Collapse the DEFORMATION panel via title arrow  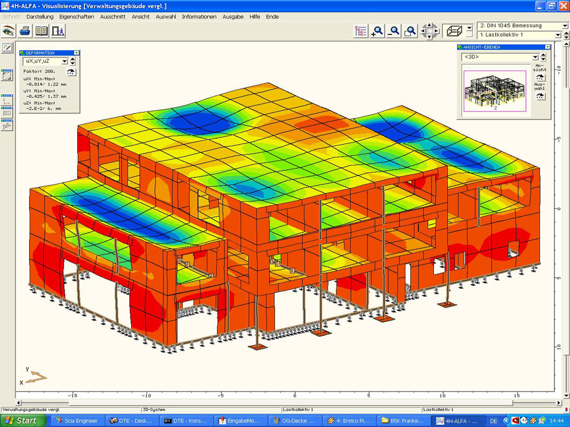76,53
